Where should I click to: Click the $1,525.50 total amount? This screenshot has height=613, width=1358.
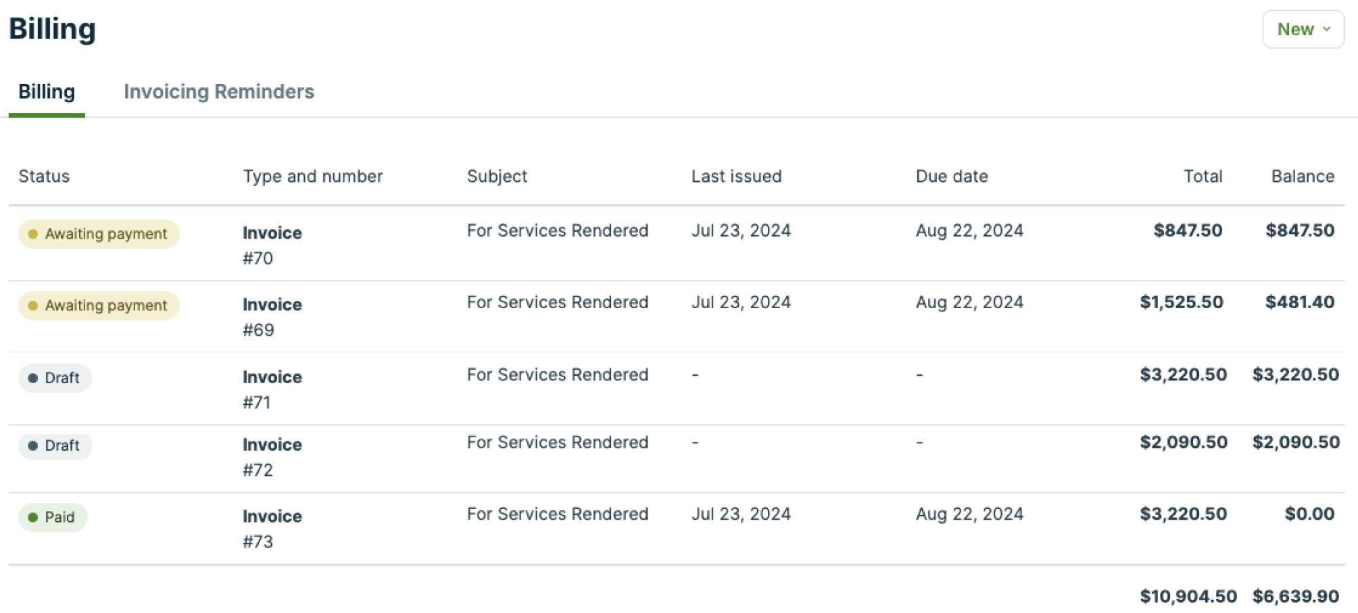coord(1181,302)
